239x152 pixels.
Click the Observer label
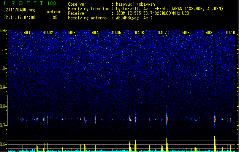click(x=77, y=4)
